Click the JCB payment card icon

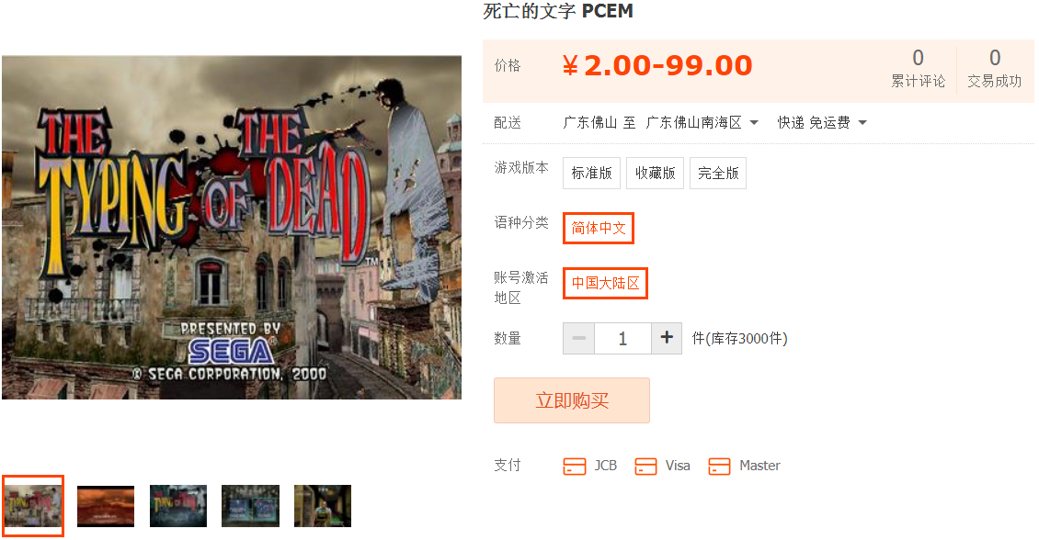tap(575, 466)
